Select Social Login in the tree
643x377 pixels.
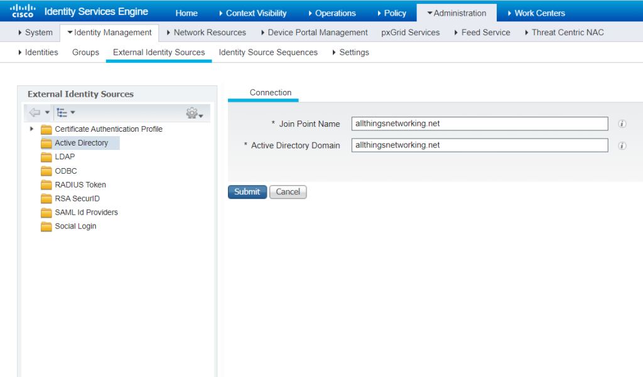(76, 226)
